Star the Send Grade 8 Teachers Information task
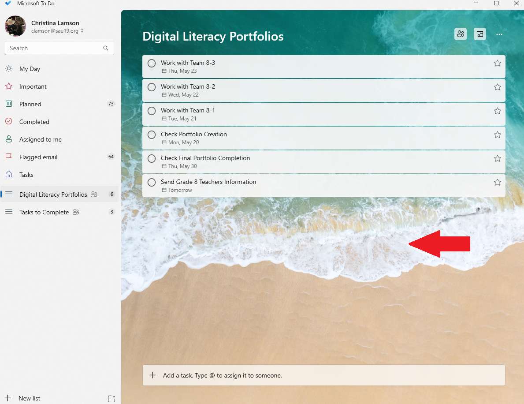This screenshot has width=524, height=404. [497, 182]
